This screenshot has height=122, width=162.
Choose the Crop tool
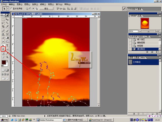click(3, 26)
